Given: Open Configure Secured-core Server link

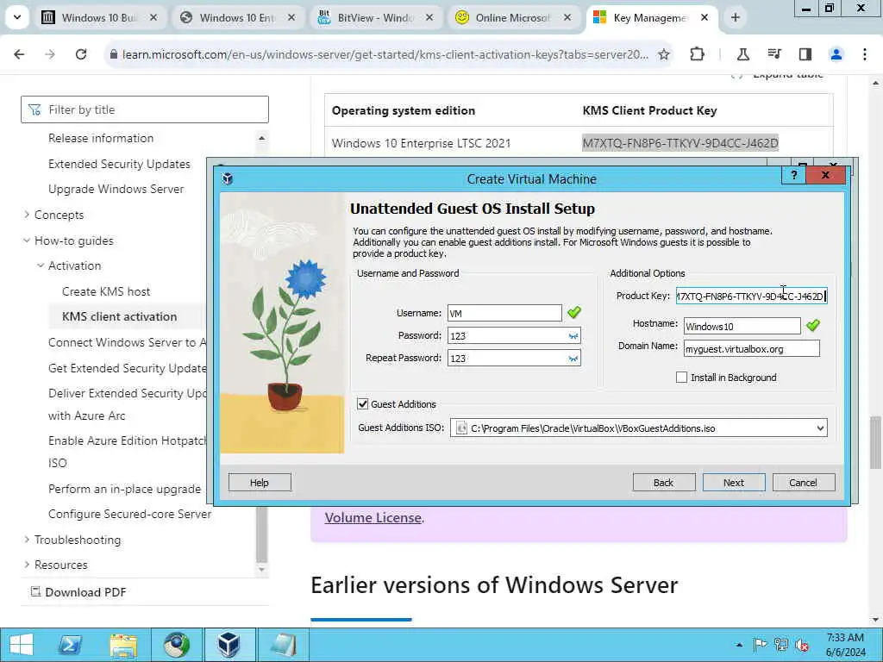Looking at the screenshot, I should (129, 514).
